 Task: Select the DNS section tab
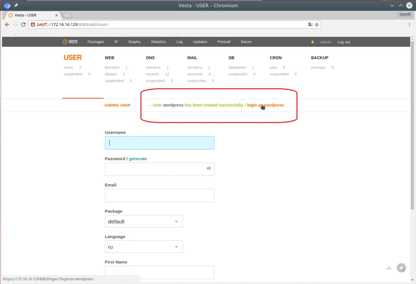pyautogui.click(x=150, y=58)
